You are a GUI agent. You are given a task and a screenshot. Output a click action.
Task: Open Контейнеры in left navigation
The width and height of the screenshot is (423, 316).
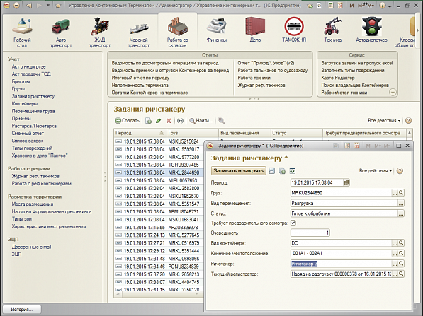[25, 104]
